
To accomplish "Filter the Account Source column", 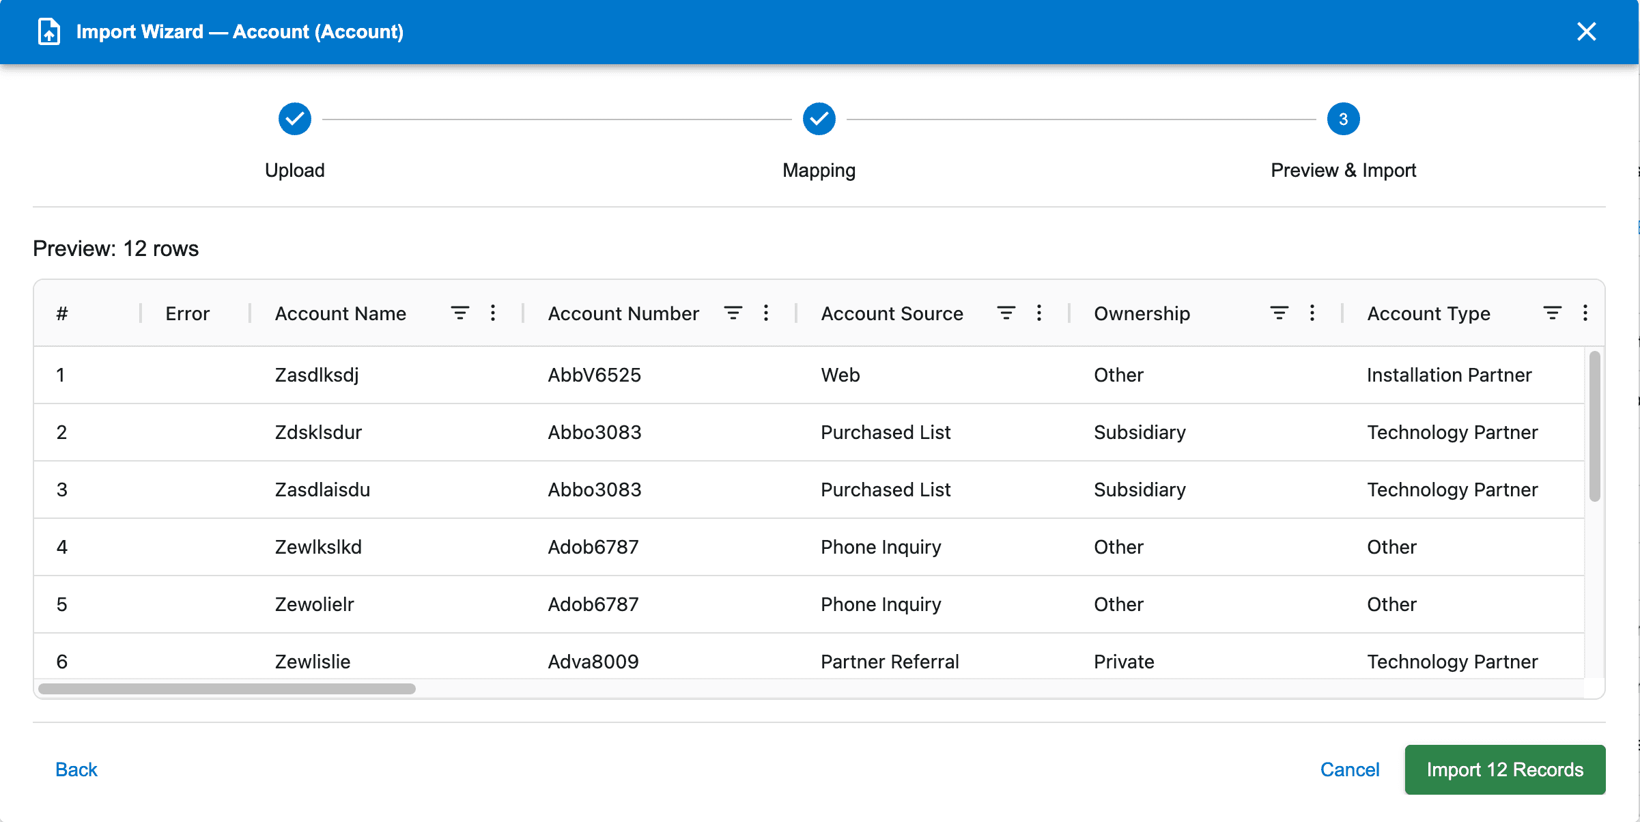I will [x=1006, y=313].
